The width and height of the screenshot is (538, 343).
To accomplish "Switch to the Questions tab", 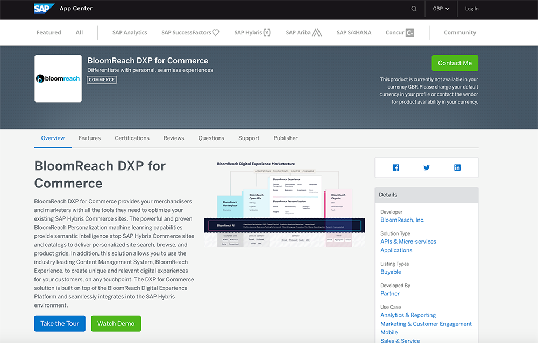I will pyautogui.click(x=211, y=138).
